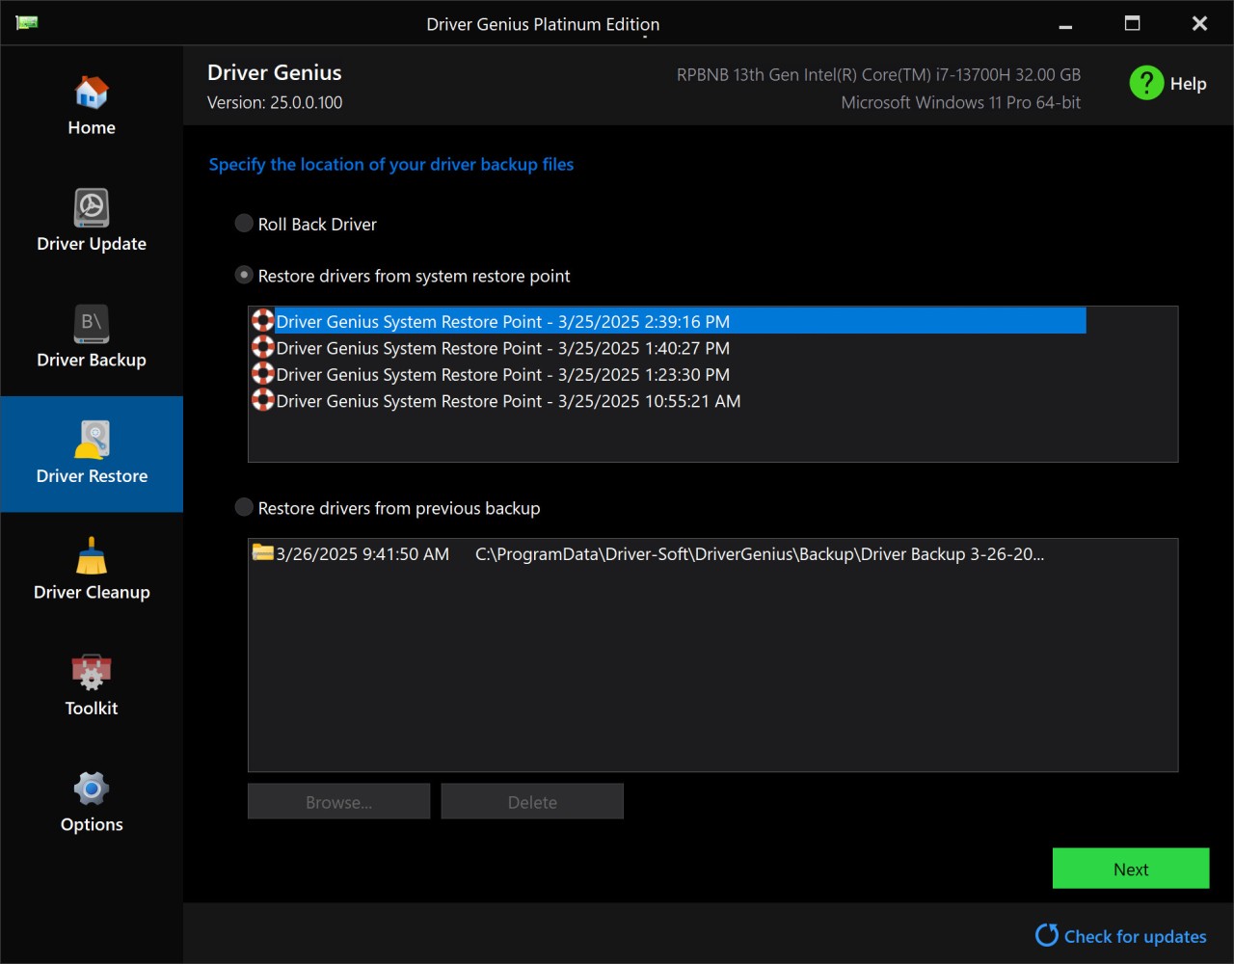1234x964 pixels.
Task: Open the Driver Backup icon
Action: (x=92, y=325)
